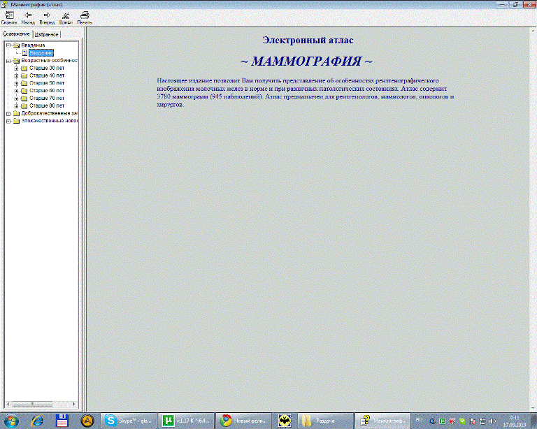Select the Старше 50 лет label

click(47, 82)
